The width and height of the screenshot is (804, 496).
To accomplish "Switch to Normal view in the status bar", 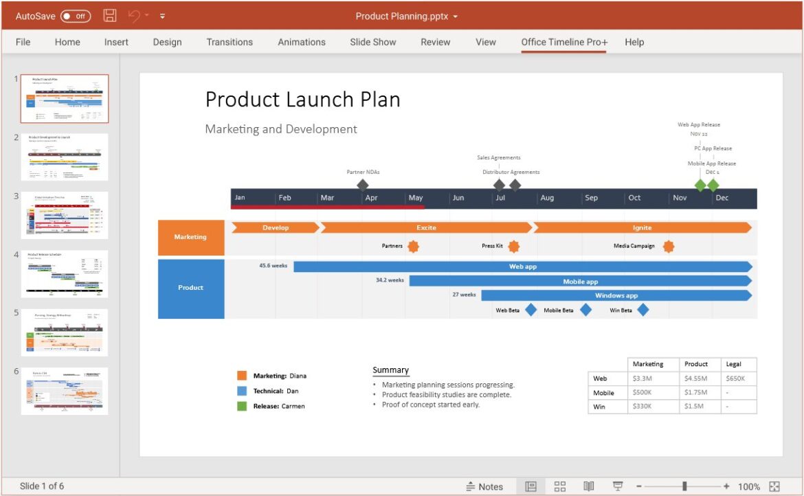I will click(531, 486).
